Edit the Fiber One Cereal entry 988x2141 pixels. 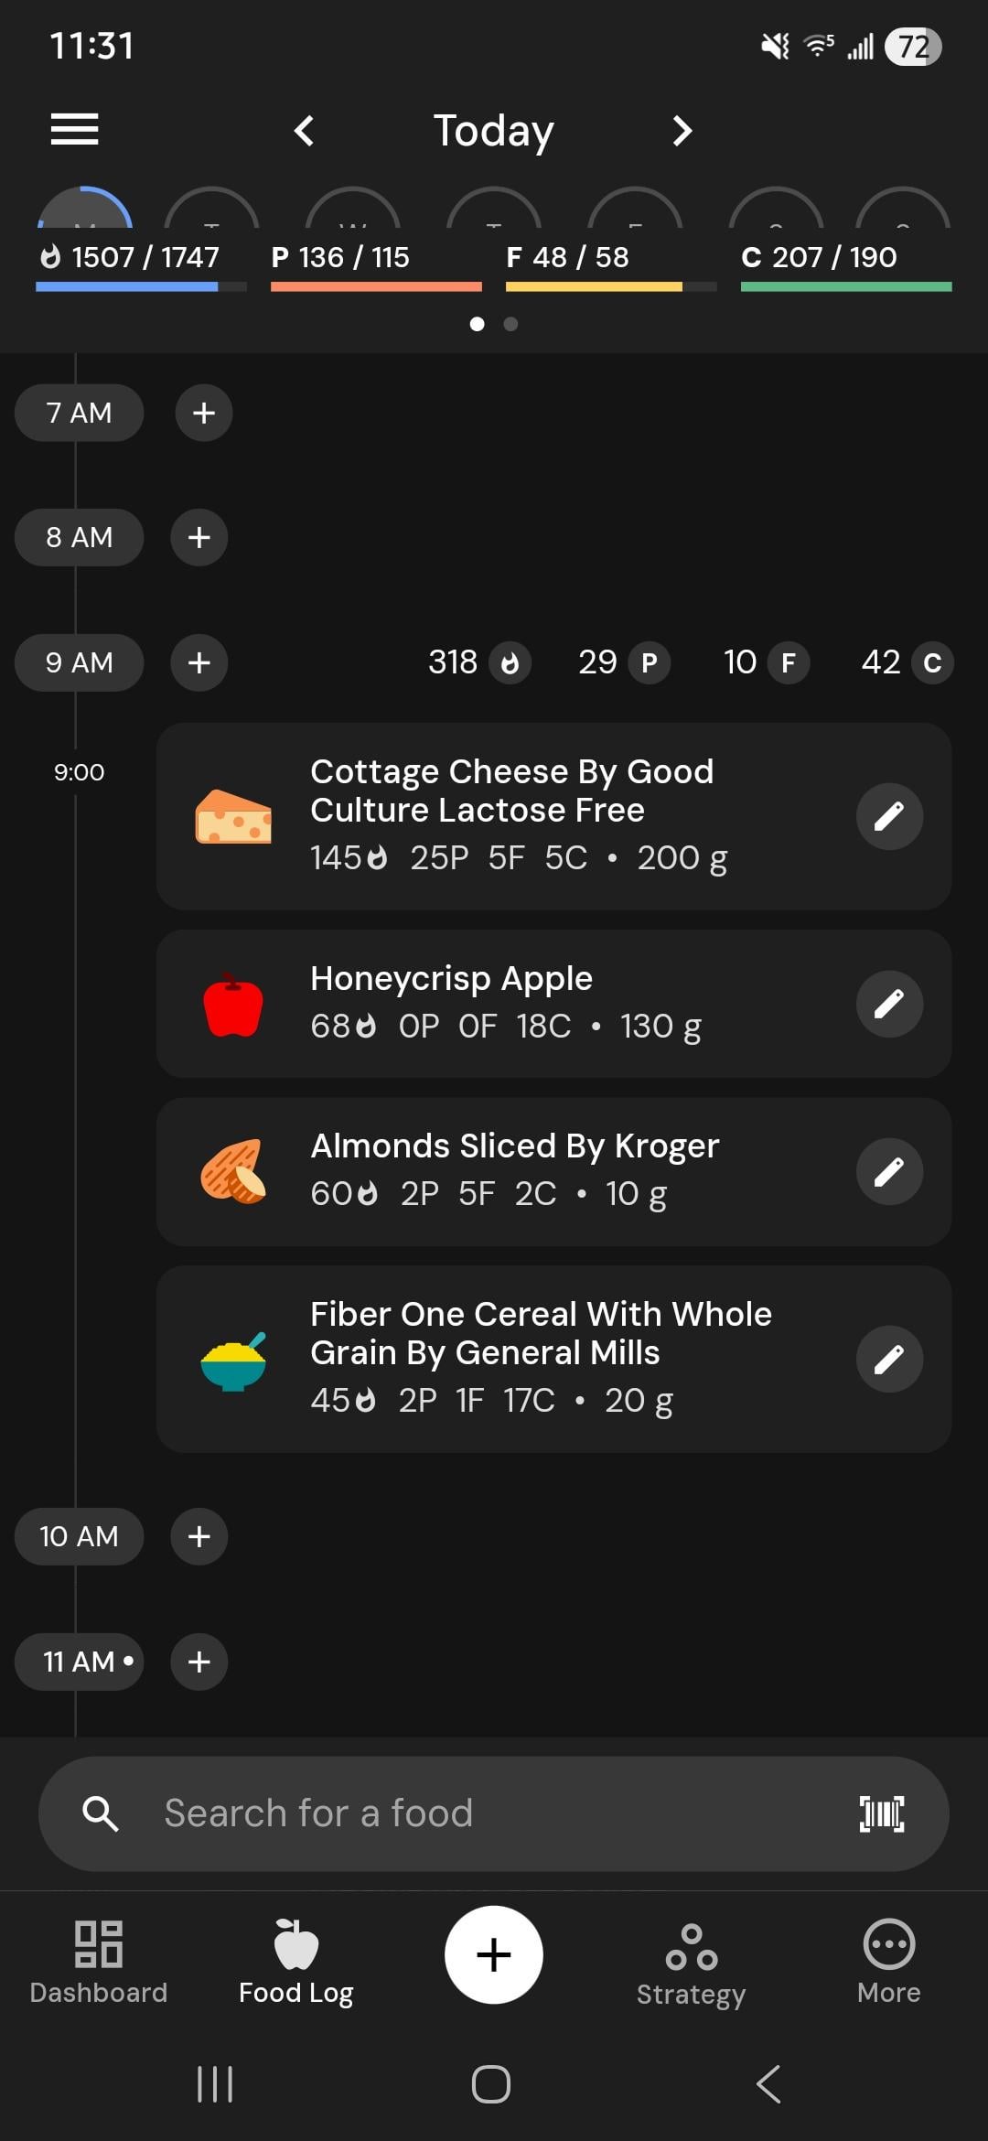pos(888,1359)
